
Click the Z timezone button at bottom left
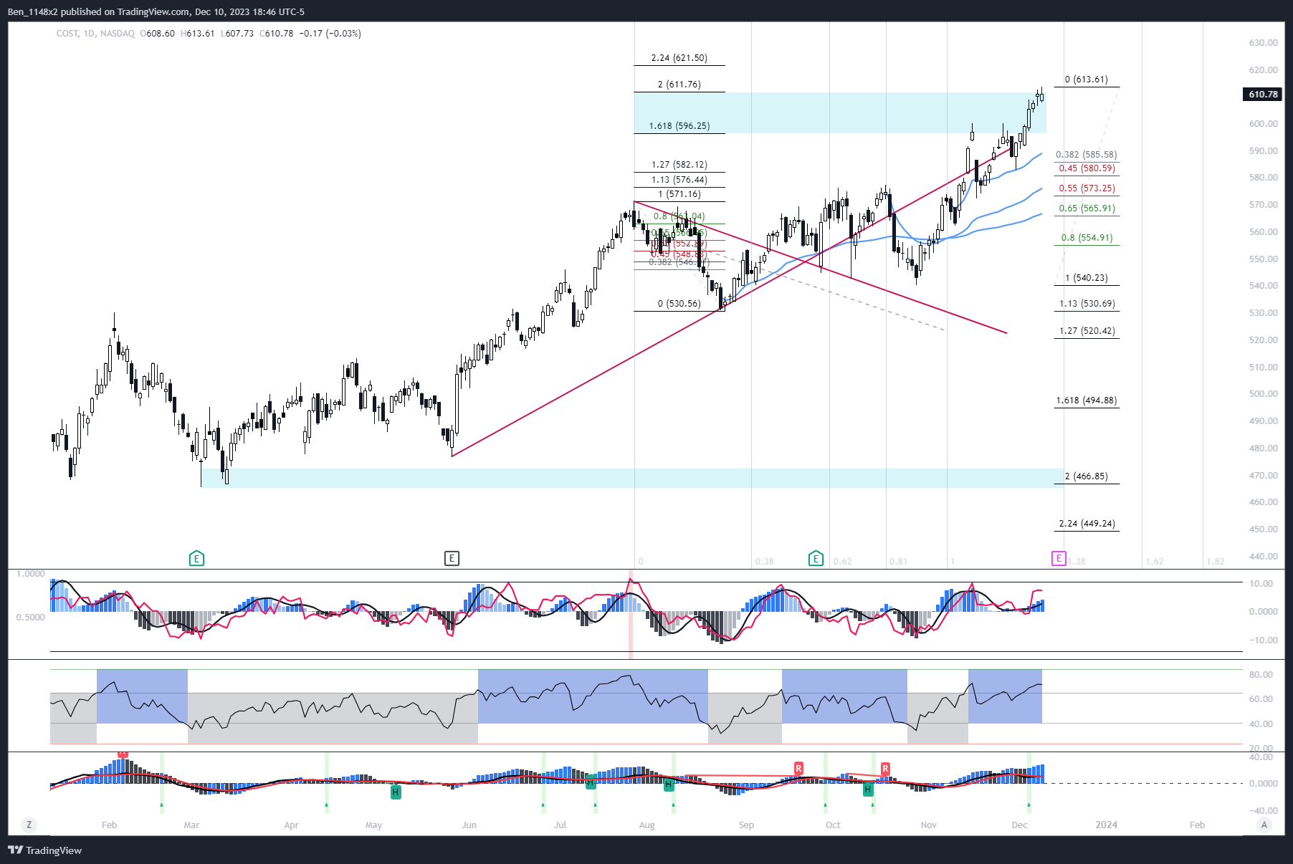tap(29, 825)
